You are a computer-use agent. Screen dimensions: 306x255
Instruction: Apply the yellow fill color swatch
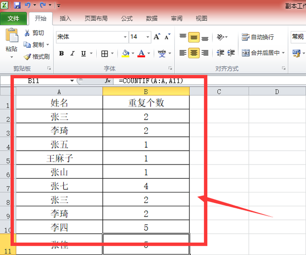point(125,53)
